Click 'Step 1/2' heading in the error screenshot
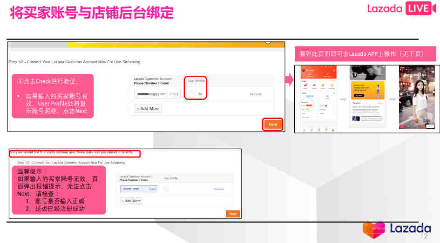This screenshot has width=440, height=243. tap(71, 163)
